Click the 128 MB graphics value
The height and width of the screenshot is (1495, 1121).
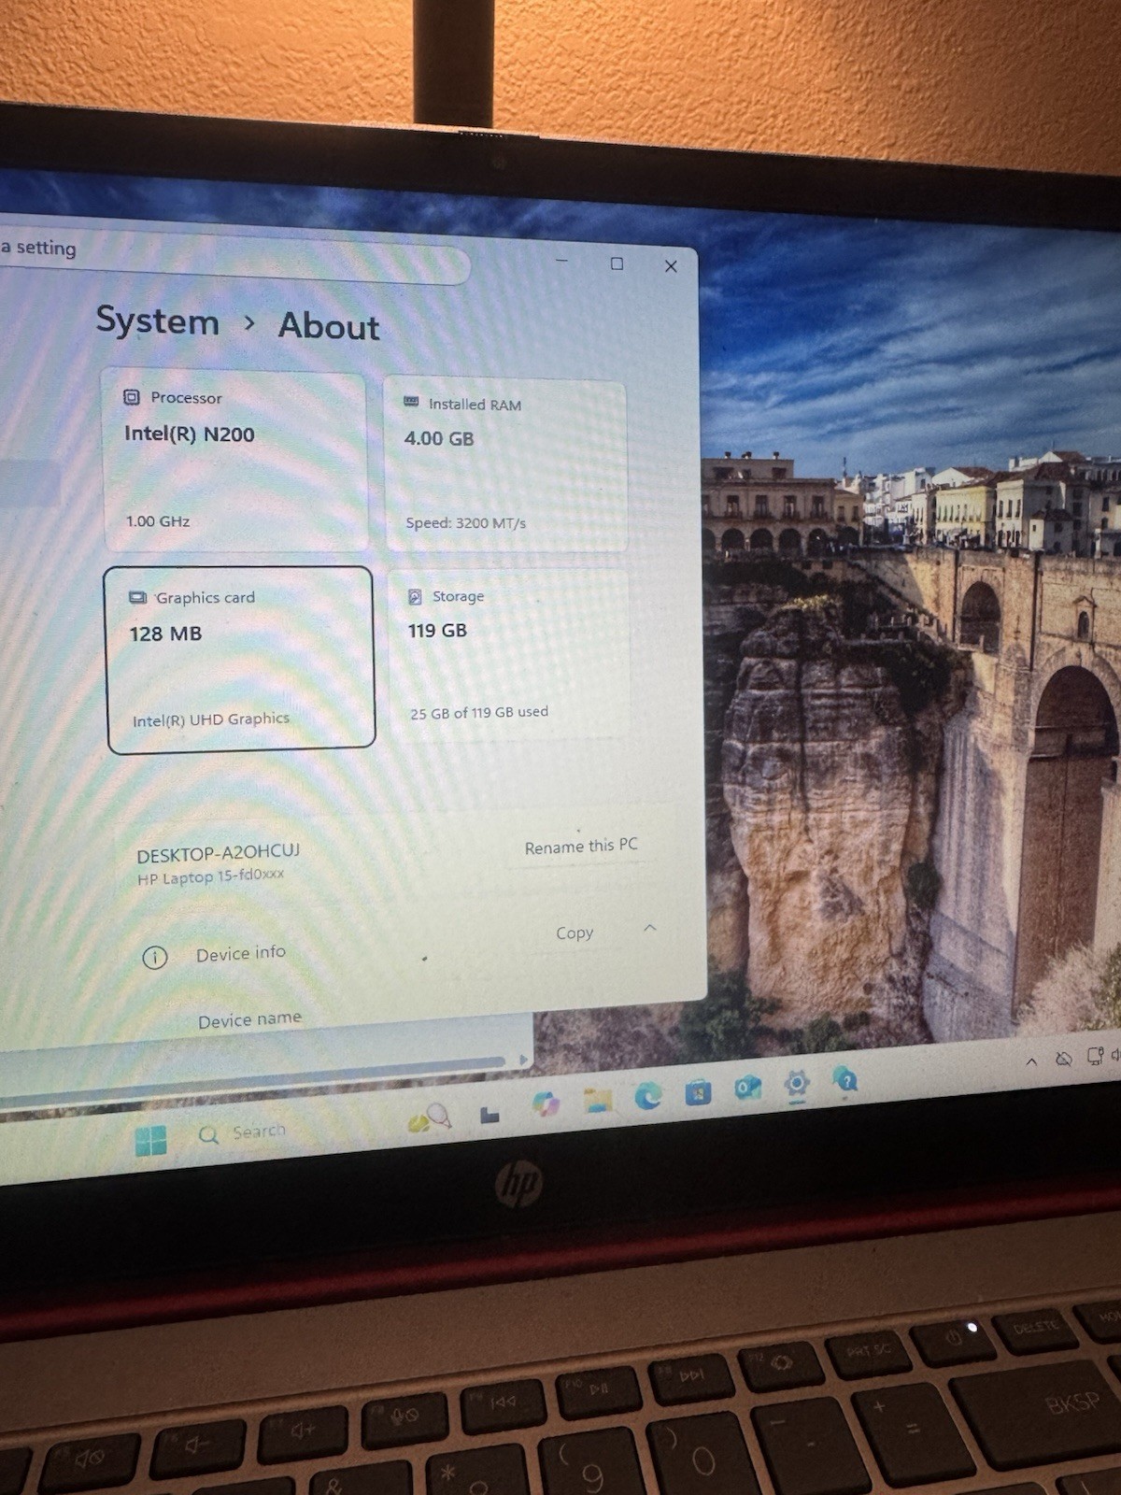tap(165, 634)
